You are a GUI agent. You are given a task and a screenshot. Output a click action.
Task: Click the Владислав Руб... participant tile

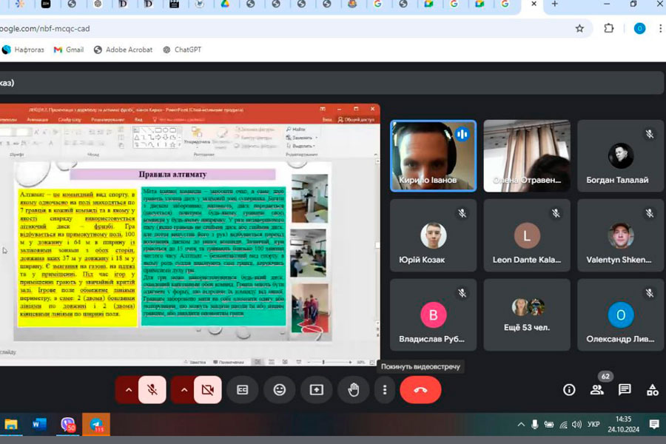[x=433, y=314]
